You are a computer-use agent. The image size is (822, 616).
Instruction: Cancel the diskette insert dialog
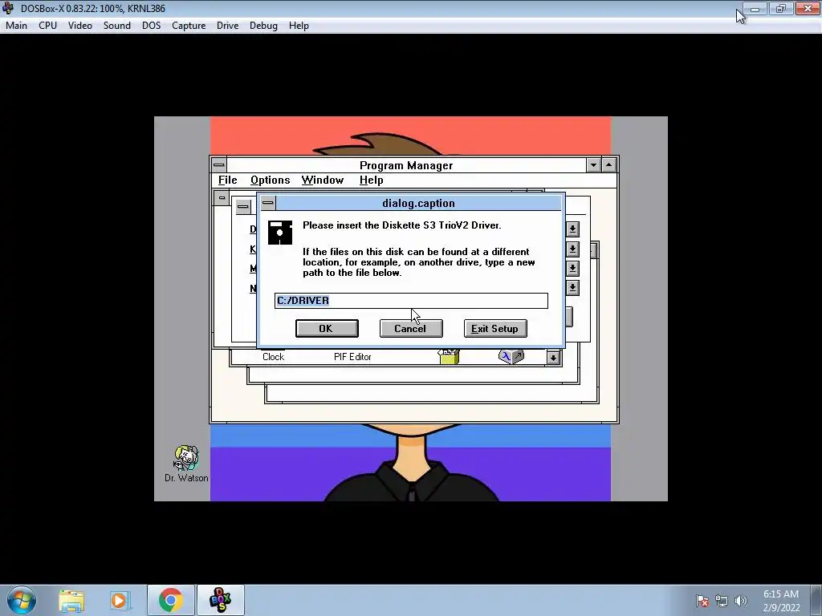coord(410,328)
